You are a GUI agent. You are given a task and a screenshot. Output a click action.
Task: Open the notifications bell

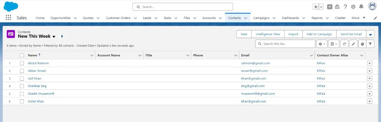coord(361,7)
